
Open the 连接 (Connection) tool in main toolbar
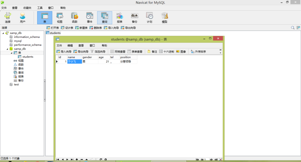(x=8, y=17)
